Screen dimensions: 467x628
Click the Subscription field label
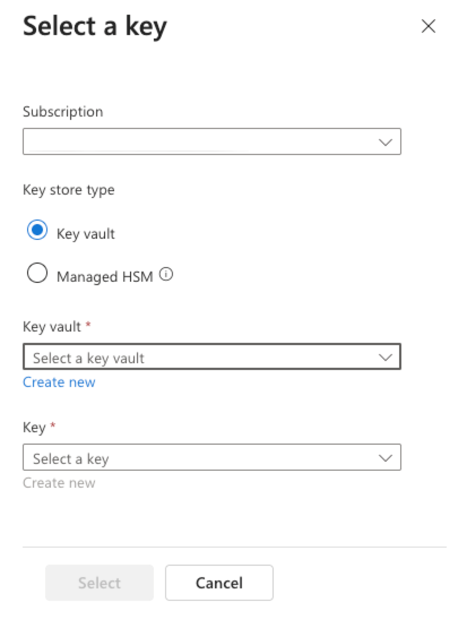pos(63,112)
